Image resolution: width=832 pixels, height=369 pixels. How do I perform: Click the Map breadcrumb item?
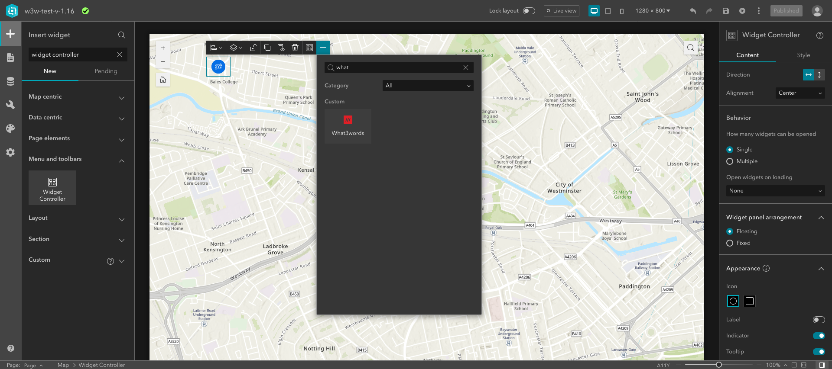pyautogui.click(x=63, y=365)
